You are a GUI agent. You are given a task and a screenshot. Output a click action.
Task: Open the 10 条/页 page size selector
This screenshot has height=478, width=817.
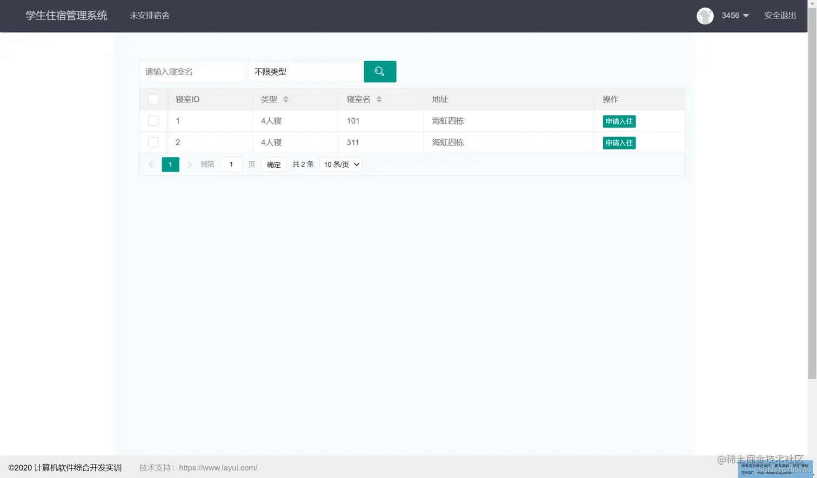340,165
